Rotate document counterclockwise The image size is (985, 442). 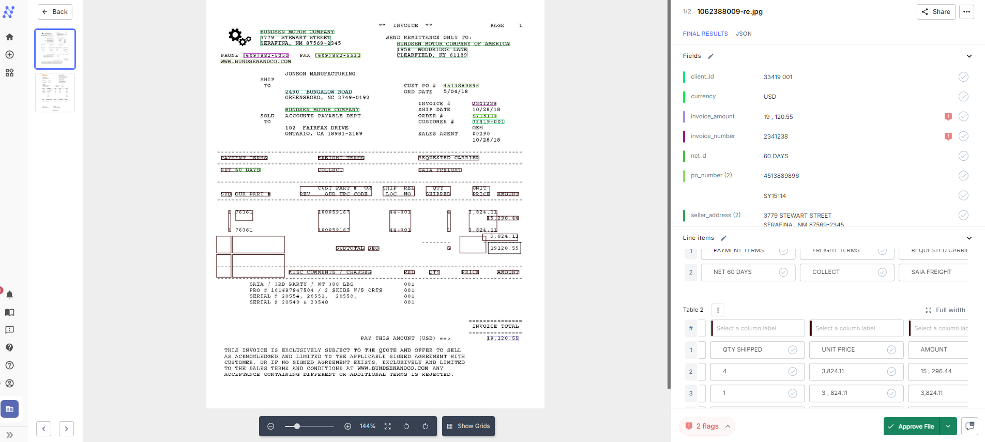click(x=406, y=426)
